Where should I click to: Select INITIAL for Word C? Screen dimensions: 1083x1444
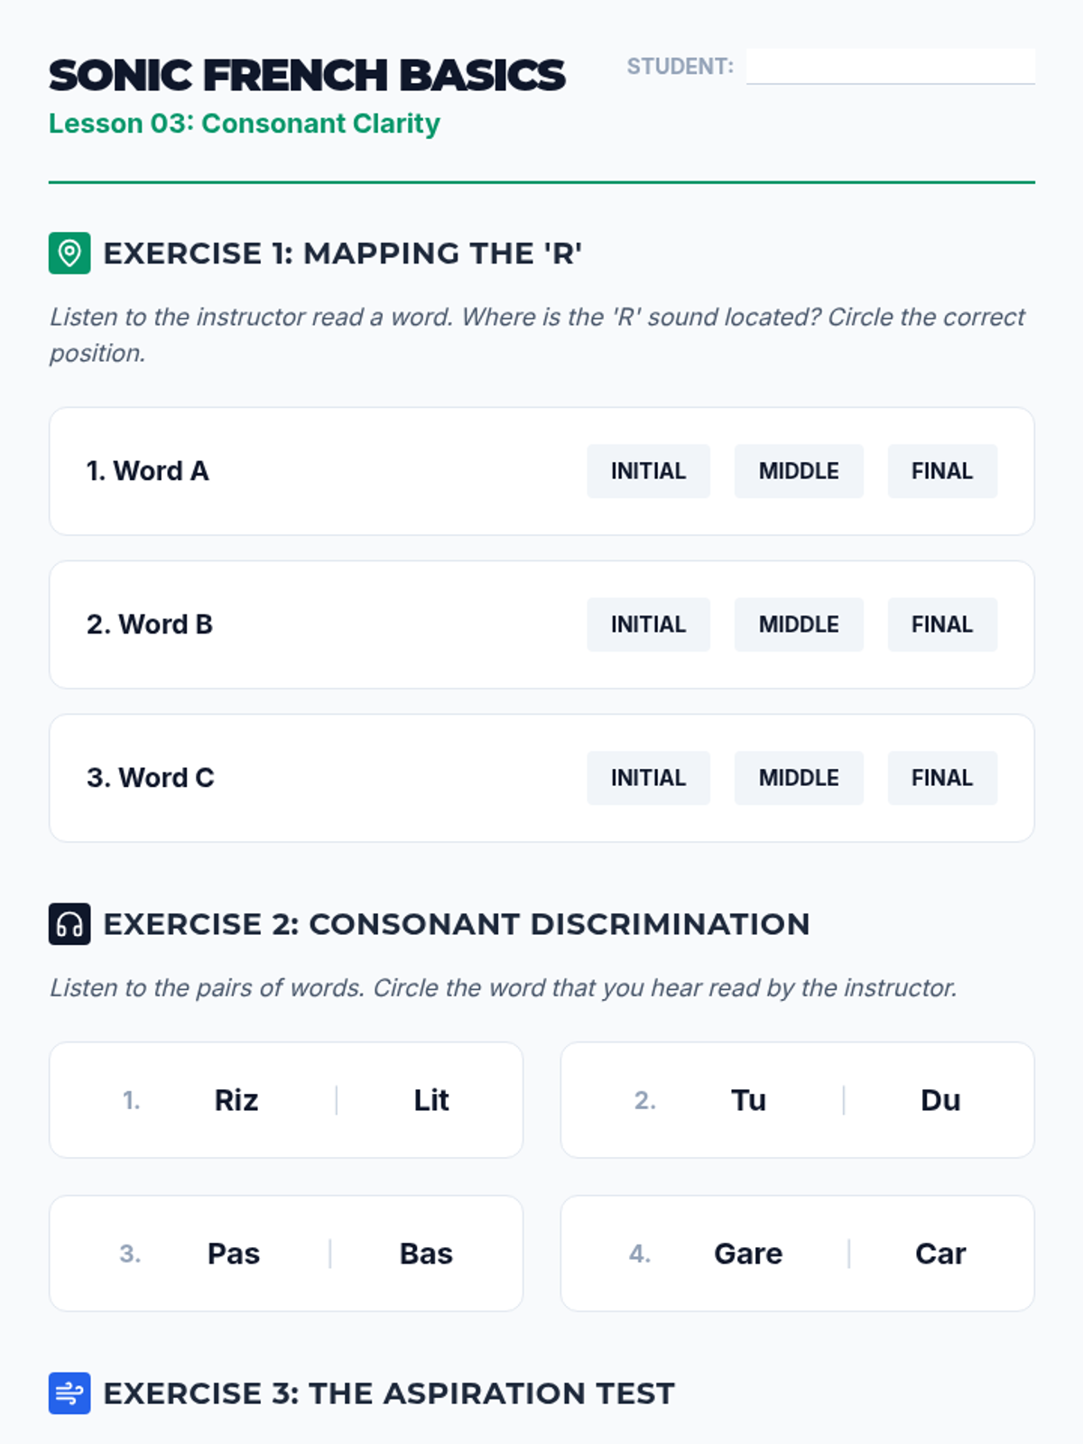648,778
